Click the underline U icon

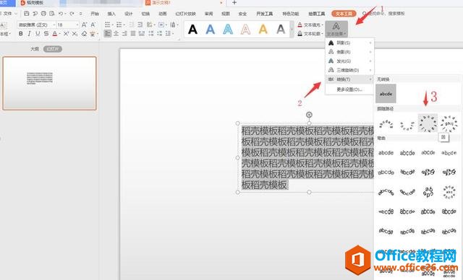point(38,34)
